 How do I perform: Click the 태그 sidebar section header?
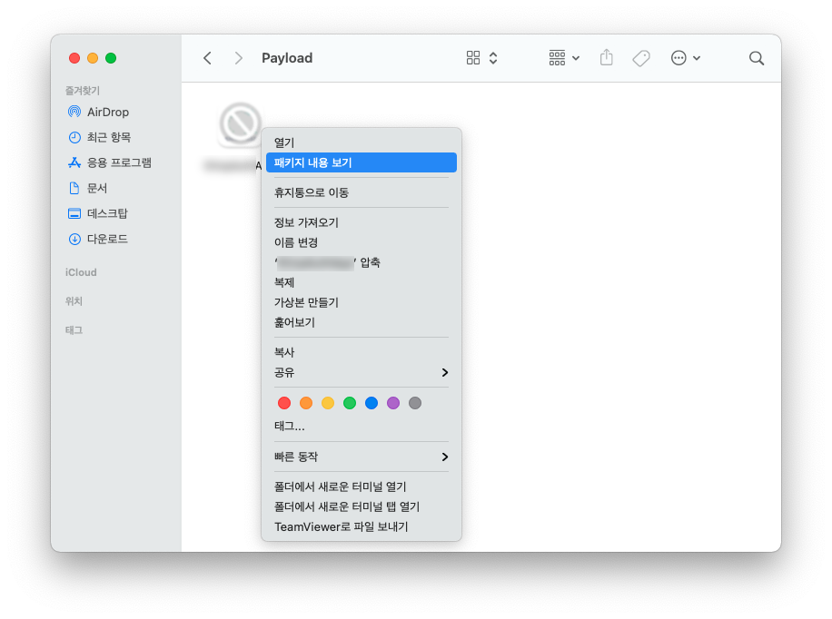tap(74, 329)
